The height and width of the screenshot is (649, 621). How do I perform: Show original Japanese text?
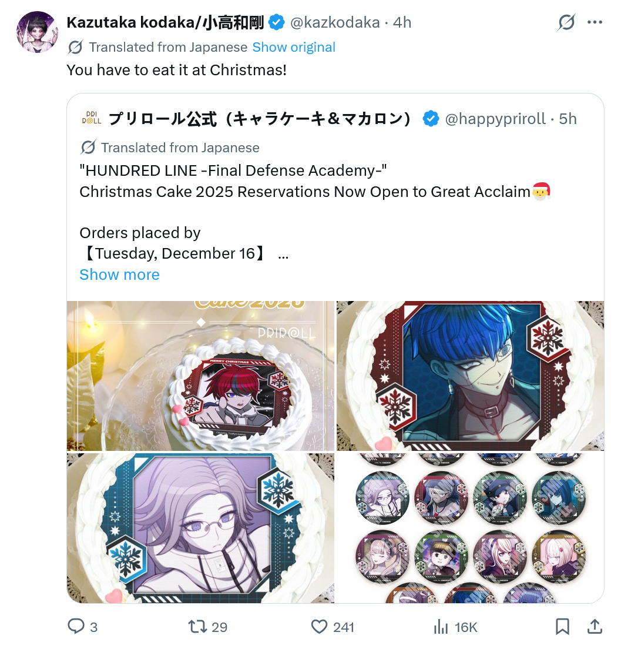point(294,47)
